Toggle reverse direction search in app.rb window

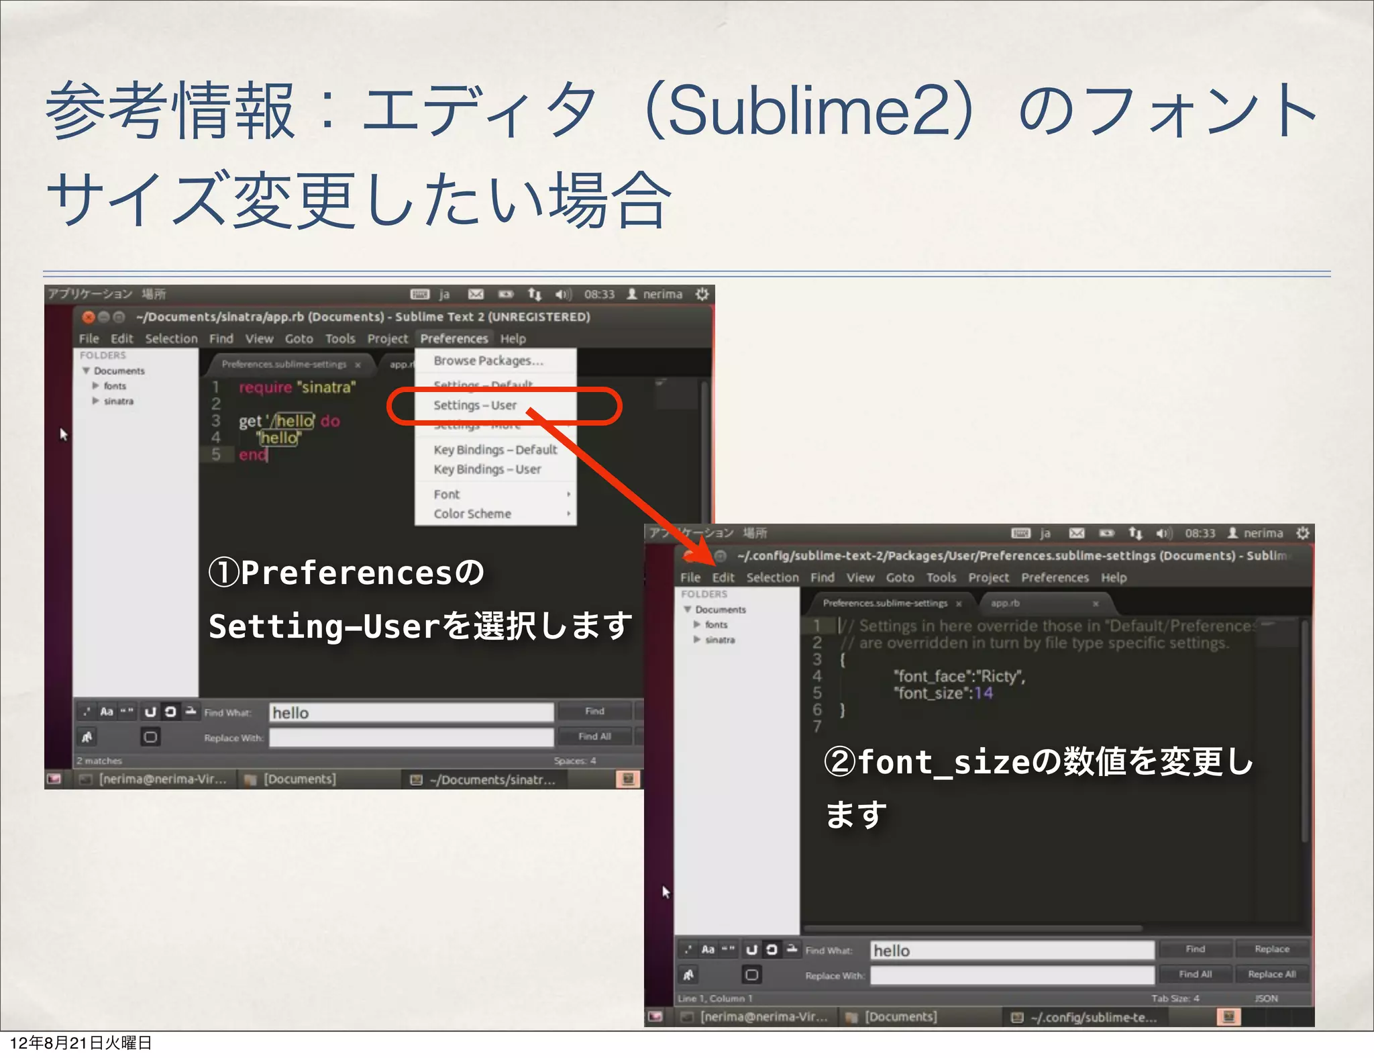point(150,712)
